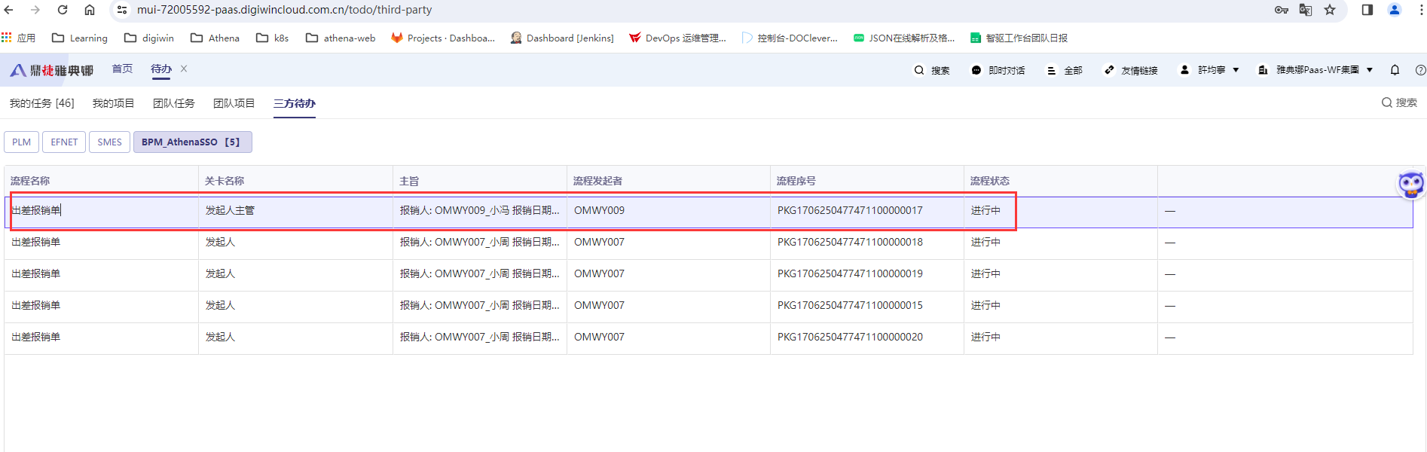Image resolution: width=1427 pixels, height=452 pixels.
Task: Click serial number PKG170625047747110000020
Action: pyautogui.click(x=850, y=337)
